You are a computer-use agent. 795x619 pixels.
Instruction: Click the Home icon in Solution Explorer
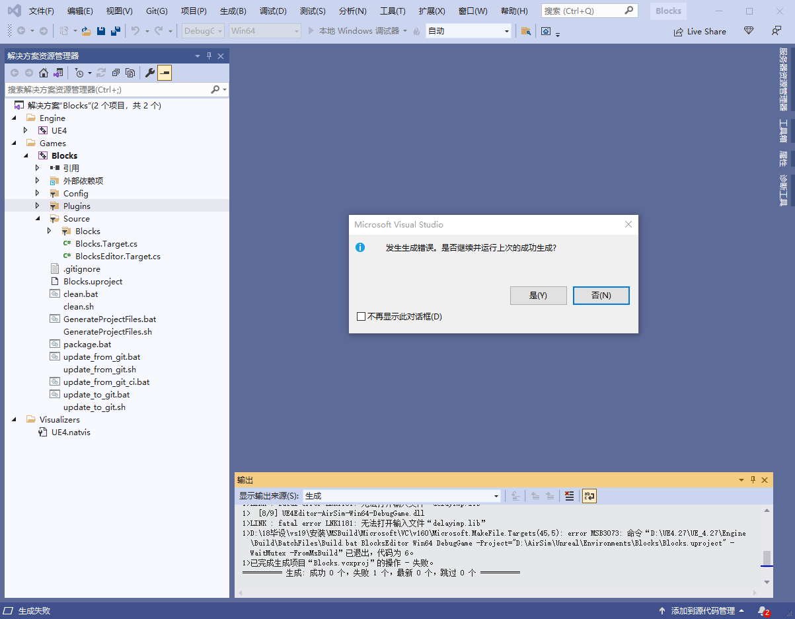pos(44,73)
